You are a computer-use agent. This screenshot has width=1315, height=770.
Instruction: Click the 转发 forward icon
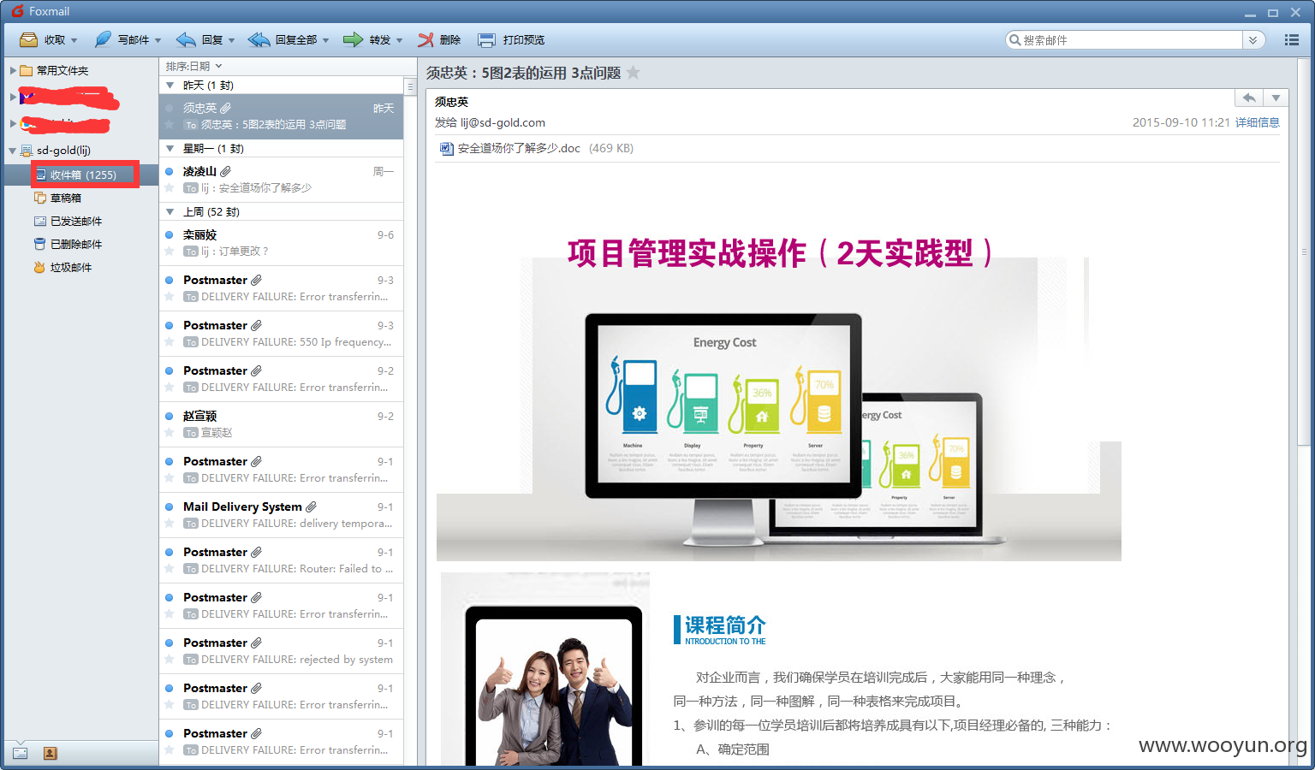[353, 39]
